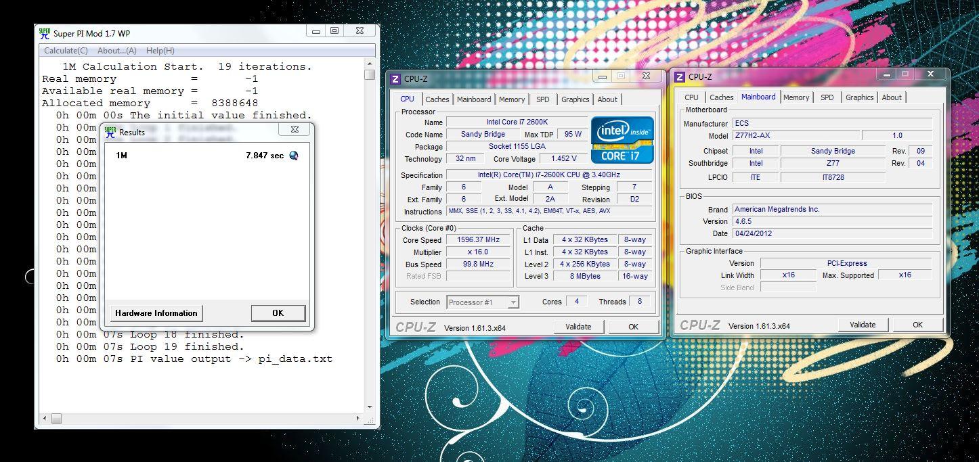Click the Threads value 8

coord(640,302)
